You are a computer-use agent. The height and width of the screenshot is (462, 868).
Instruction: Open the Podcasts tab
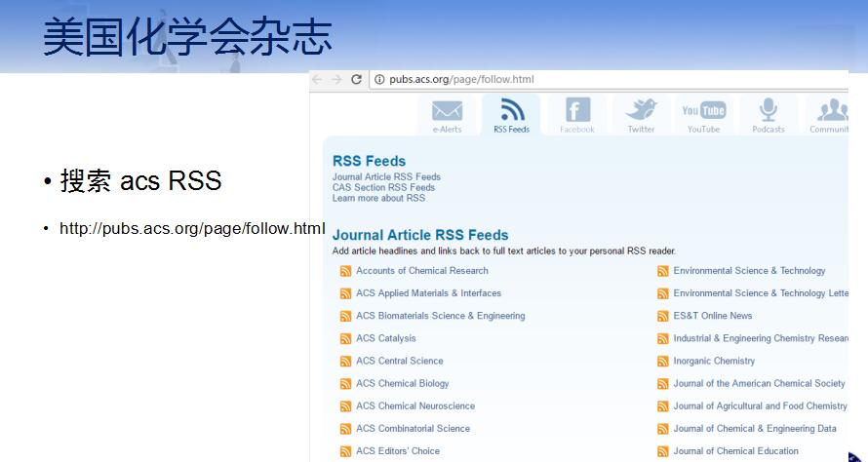(769, 115)
